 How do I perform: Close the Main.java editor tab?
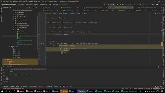pos(55,7)
